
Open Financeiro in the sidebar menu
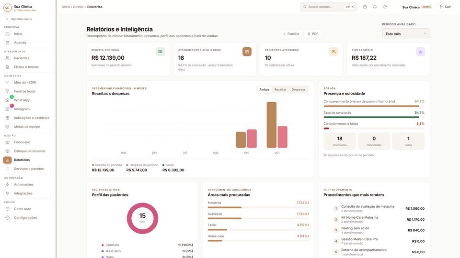(x=22, y=142)
